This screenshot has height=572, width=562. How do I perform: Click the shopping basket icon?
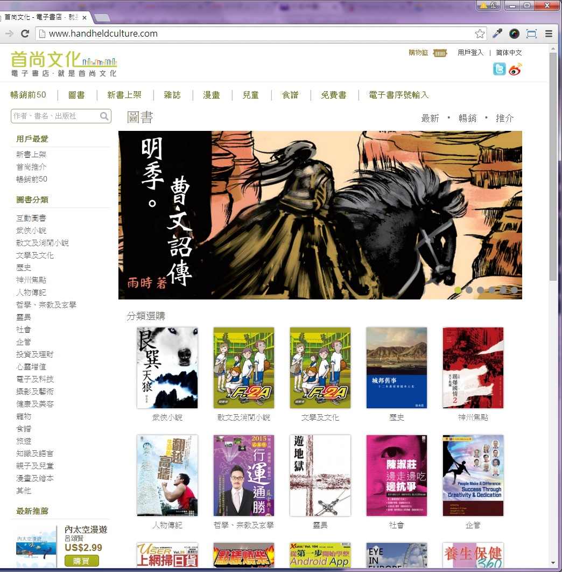click(x=440, y=53)
